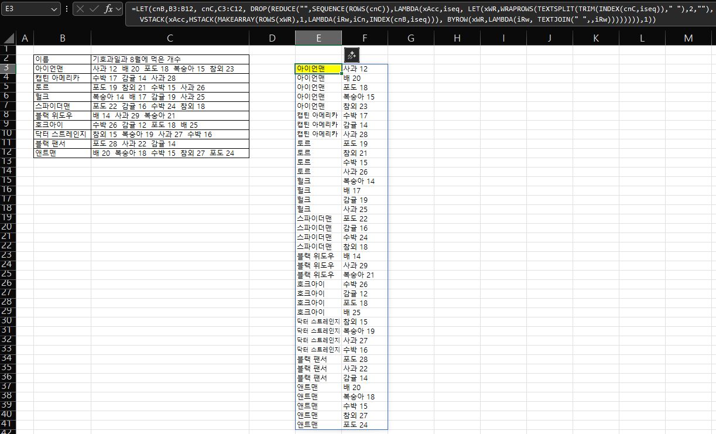Select cell containing 닥터 스트레인지 in column B
Viewport: 716px width, 434px height.
coord(62,134)
